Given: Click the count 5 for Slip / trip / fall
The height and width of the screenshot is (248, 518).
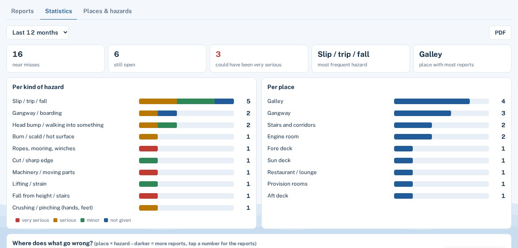Looking at the screenshot, I should [248, 101].
